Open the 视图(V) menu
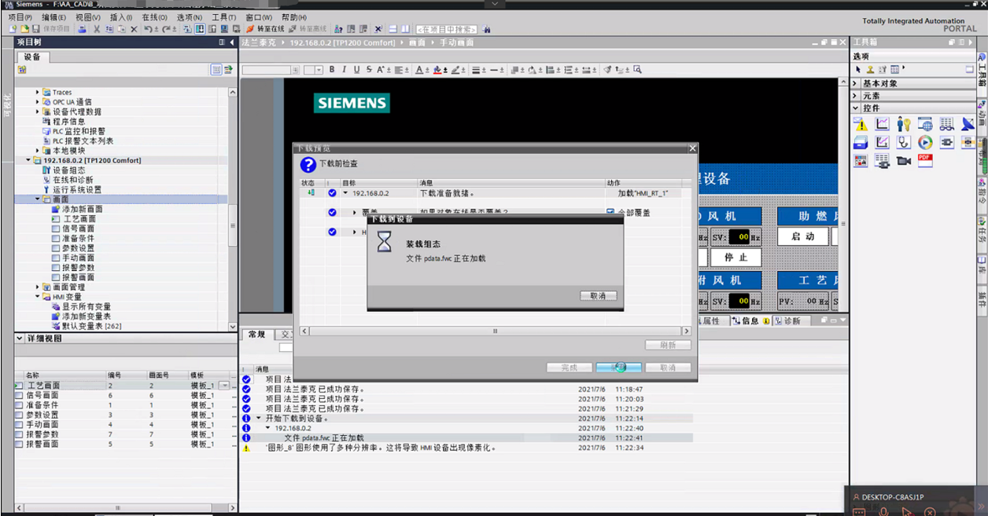Image resolution: width=988 pixels, height=516 pixels. tap(88, 17)
